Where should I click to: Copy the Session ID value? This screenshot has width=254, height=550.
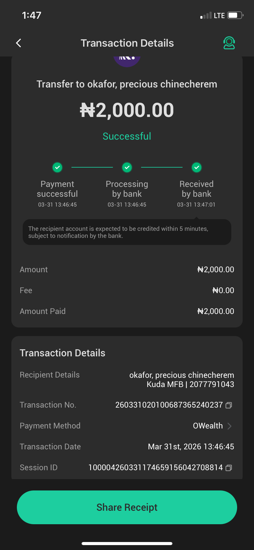pos(229,468)
